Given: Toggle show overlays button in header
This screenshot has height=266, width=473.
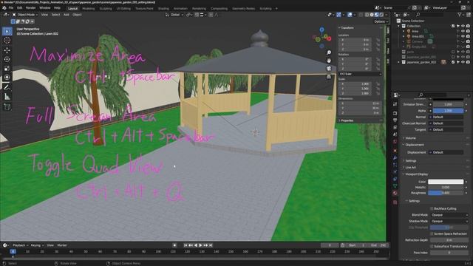Looking at the screenshot, I should [x=350, y=15].
